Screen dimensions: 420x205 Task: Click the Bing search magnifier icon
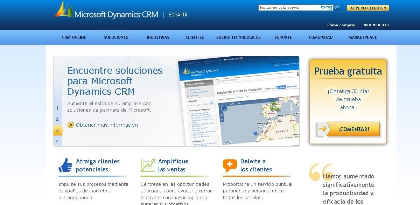coord(336,8)
